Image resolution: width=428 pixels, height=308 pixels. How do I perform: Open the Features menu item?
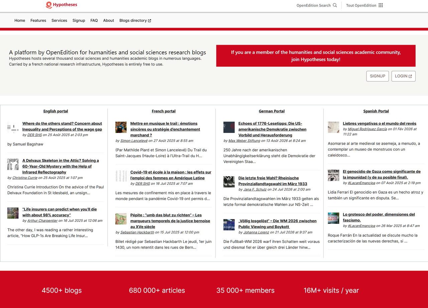[38, 21]
